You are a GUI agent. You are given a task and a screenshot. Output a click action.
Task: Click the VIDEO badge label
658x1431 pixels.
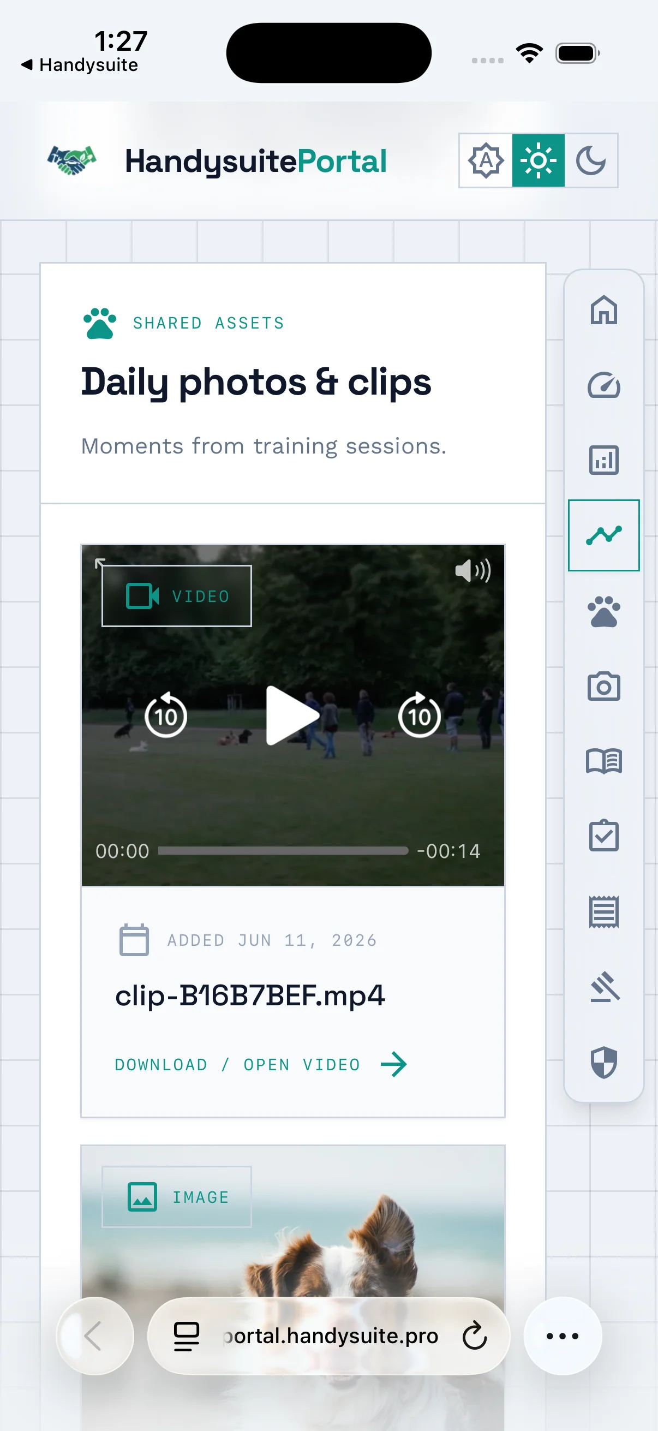[x=177, y=596]
